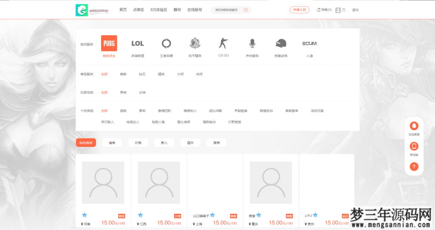Filter level by 大师
The image size is (435, 230).
click(180, 74)
